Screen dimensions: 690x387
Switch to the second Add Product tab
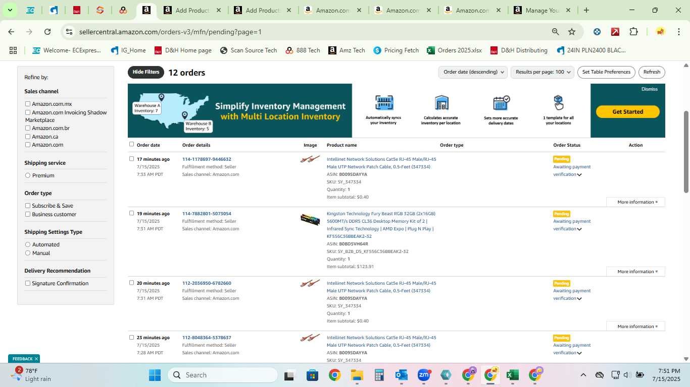pyautogui.click(x=262, y=10)
